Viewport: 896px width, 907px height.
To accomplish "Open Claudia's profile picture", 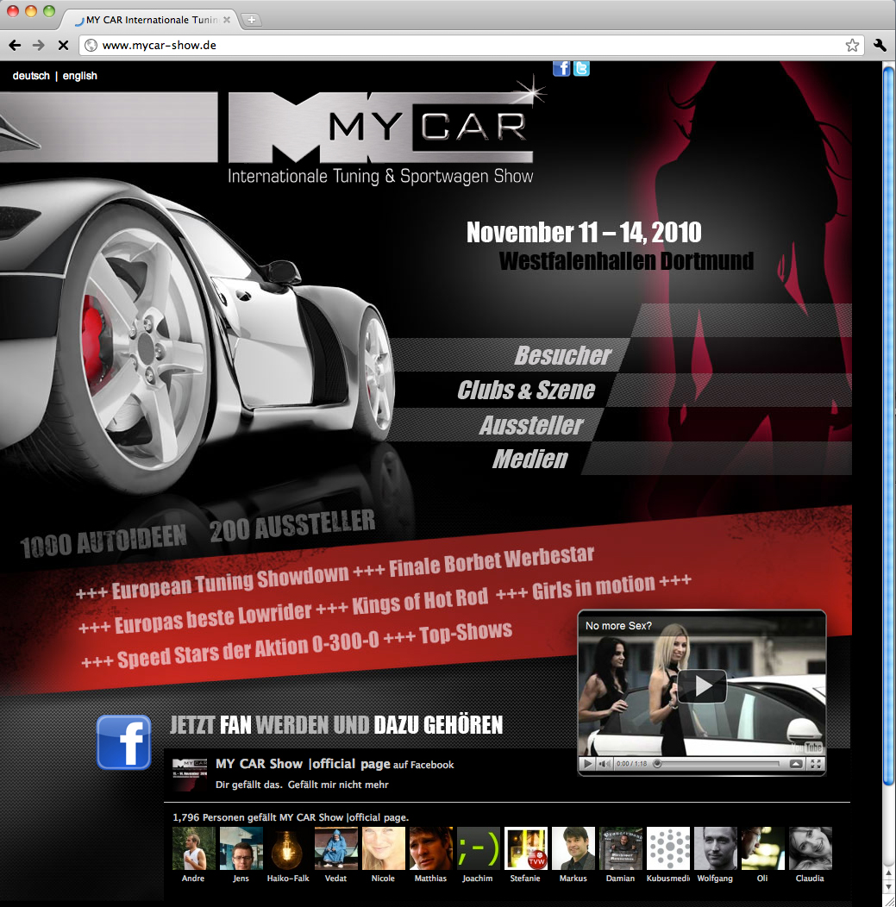I will pos(811,848).
